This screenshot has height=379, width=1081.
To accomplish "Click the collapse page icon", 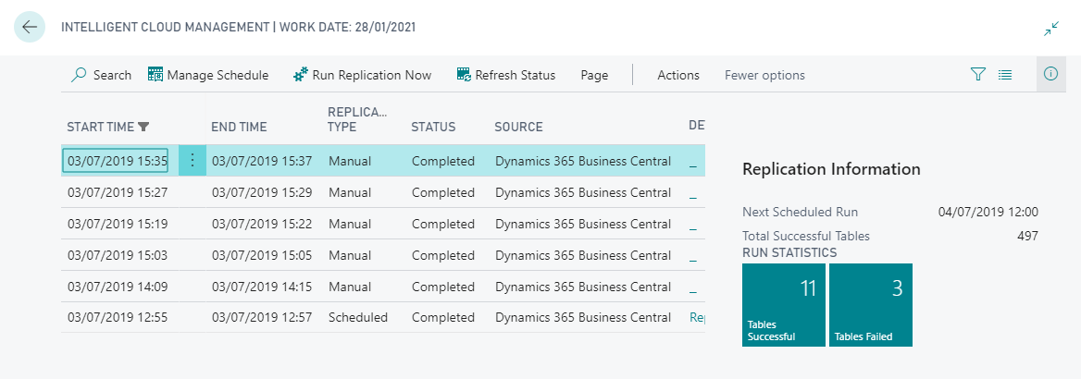I will pyautogui.click(x=1051, y=29).
